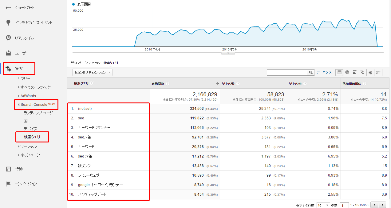Click the seo対策 query in row 4

85,137
